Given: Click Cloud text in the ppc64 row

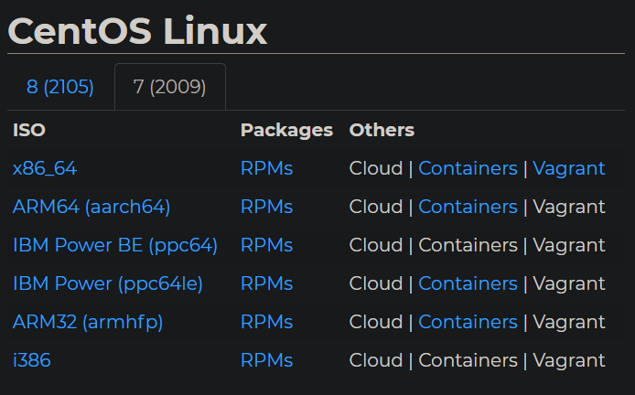Looking at the screenshot, I should [x=376, y=245].
